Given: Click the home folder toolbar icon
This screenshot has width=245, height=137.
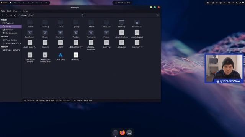Looking at the screenshot, I should (15, 15).
